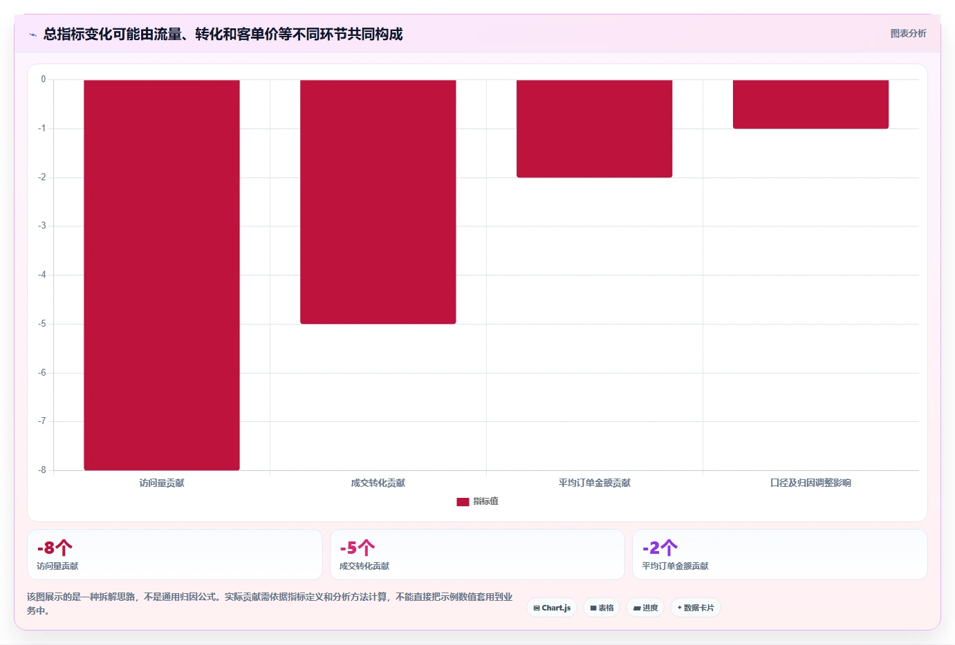Click the y-axis label 0
Viewport: 955px width, 645px height.
click(x=44, y=79)
